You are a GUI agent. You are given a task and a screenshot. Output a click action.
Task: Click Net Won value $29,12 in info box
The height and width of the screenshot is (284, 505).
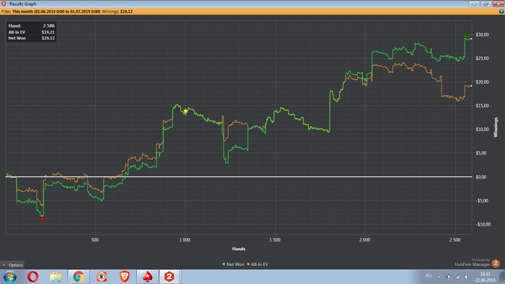coord(48,38)
